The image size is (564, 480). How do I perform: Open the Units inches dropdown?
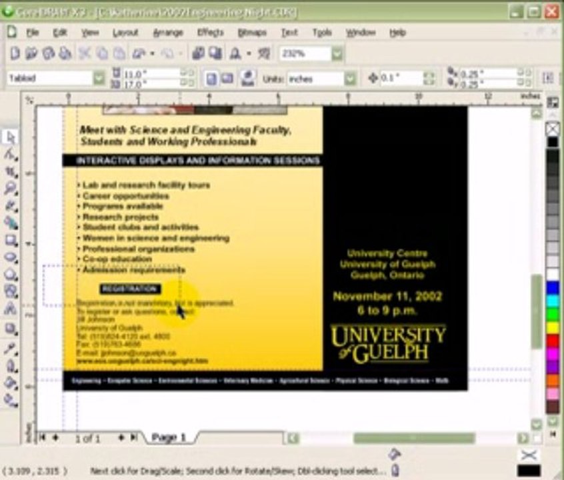pos(350,79)
